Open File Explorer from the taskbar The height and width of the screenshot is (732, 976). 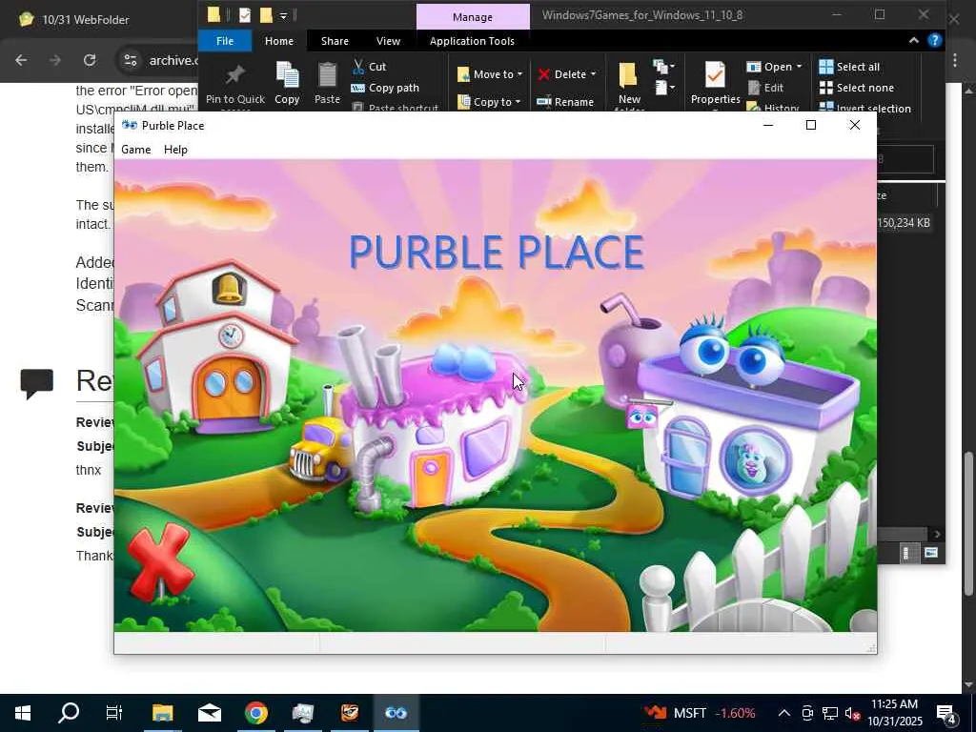pos(162,713)
